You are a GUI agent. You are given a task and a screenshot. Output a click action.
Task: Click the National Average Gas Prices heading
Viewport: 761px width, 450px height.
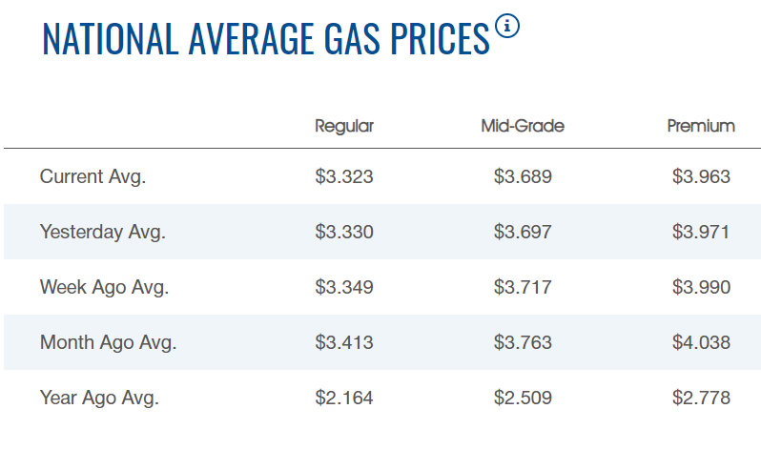[x=266, y=38]
